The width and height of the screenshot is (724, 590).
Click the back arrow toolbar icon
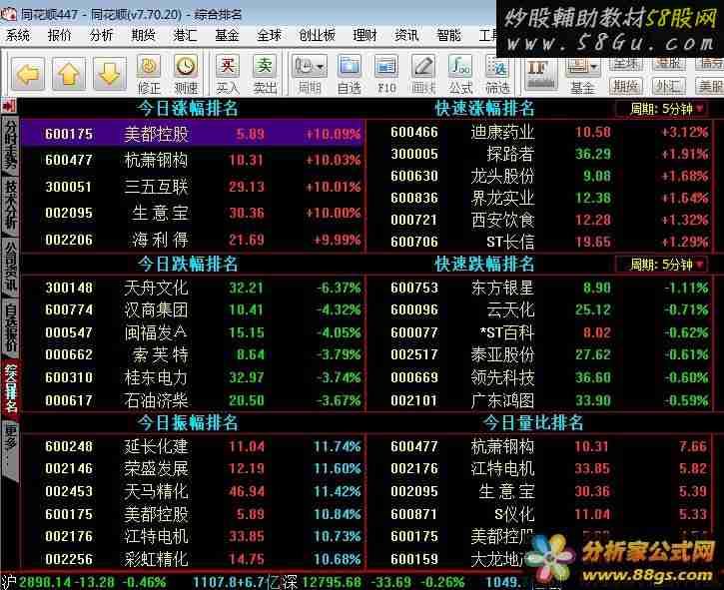tap(28, 74)
